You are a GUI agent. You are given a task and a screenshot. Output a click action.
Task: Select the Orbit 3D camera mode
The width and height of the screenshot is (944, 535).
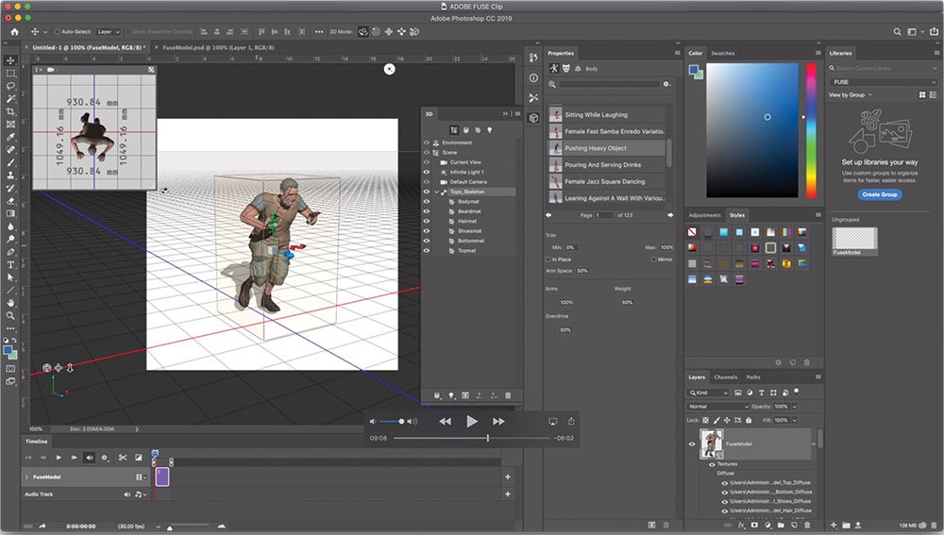click(x=363, y=31)
